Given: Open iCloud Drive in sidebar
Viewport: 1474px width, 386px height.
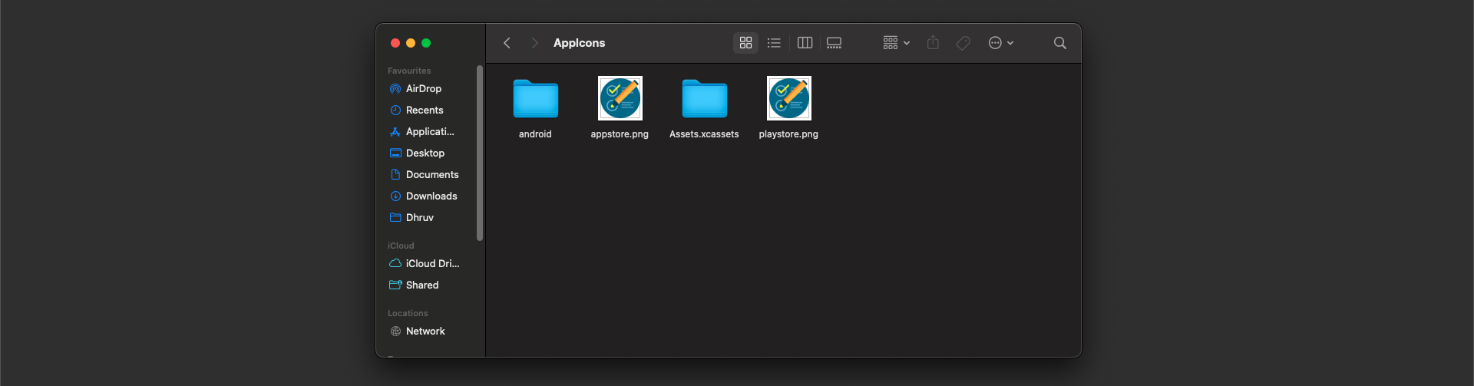Looking at the screenshot, I should click(x=432, y=264).
